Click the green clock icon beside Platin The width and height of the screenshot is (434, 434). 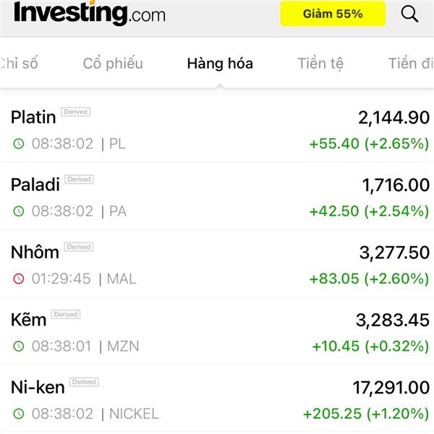(19, 143)
